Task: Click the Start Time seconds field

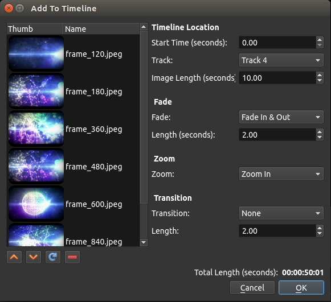Action: pyautogui.click(x=277, y=43)
